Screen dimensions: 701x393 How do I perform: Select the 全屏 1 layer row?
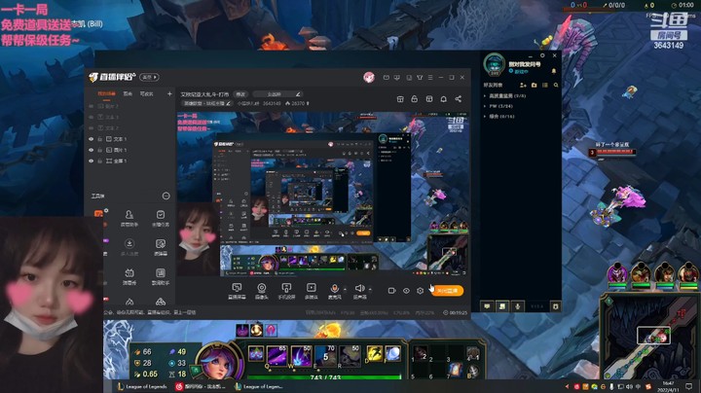(x=130, y=161)
